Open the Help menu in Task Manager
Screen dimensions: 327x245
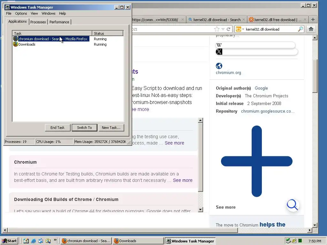coord(62,13)
